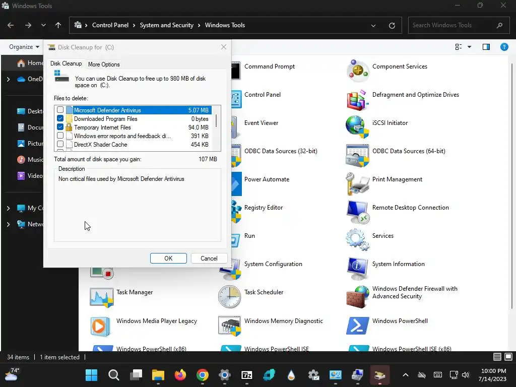The height and width of the screenshot is (387, 516).
Task: Switch to the More Options tab
Action: [x=104, y=64]
